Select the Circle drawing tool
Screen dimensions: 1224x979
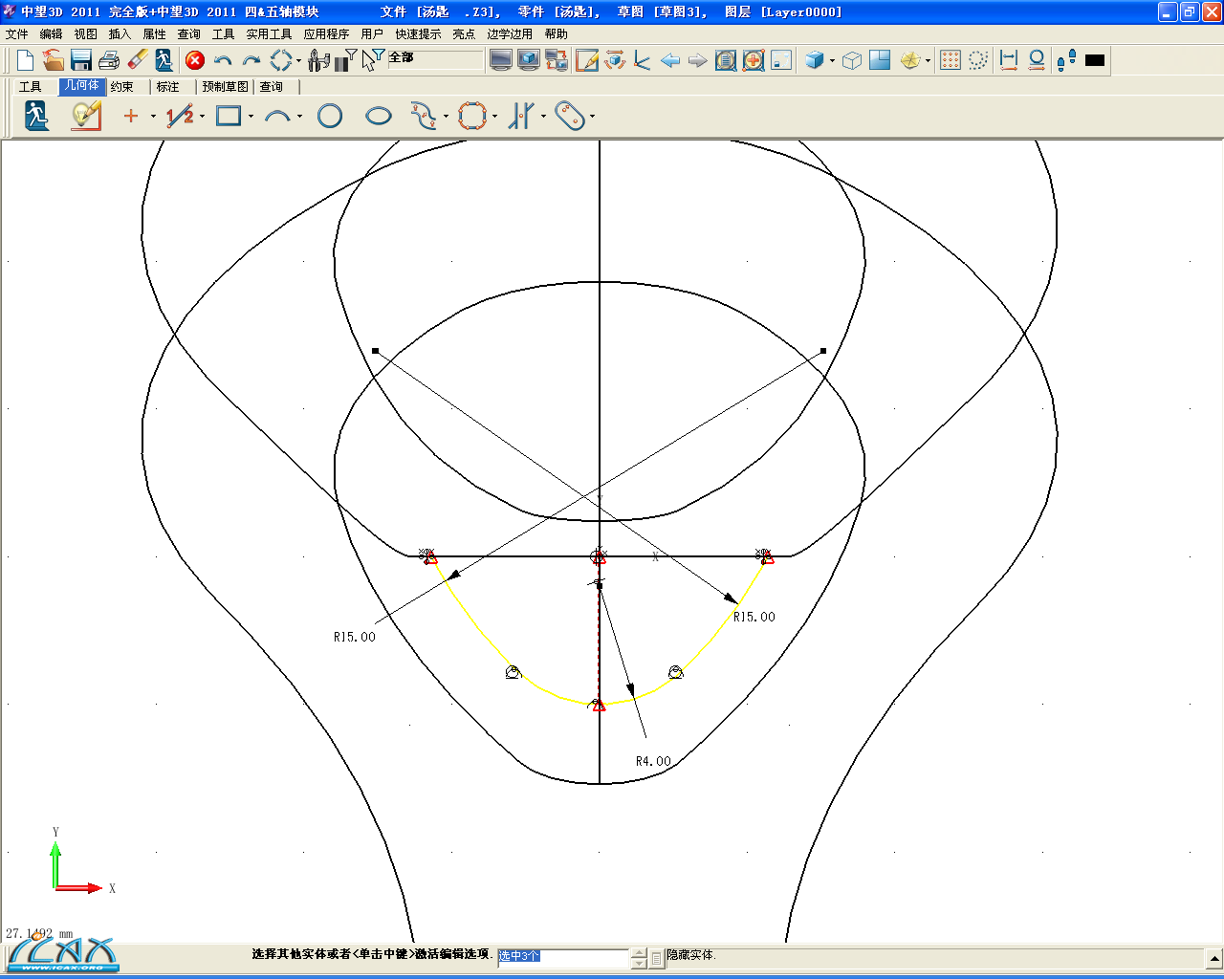click(330, 117)
